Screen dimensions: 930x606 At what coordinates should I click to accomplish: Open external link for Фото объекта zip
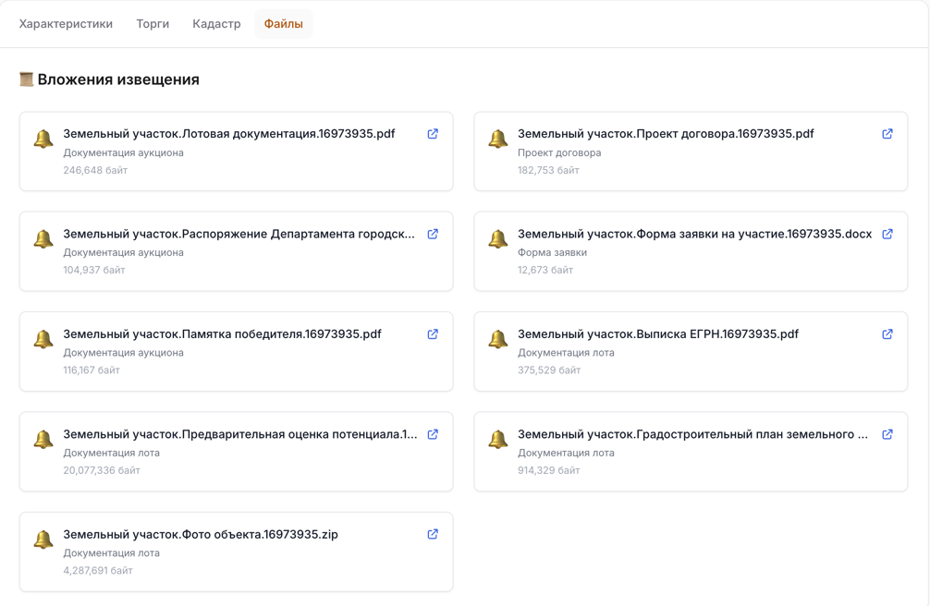point(433,535)
